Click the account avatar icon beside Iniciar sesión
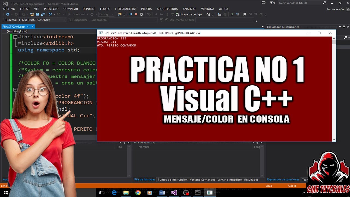 [348, 9]
